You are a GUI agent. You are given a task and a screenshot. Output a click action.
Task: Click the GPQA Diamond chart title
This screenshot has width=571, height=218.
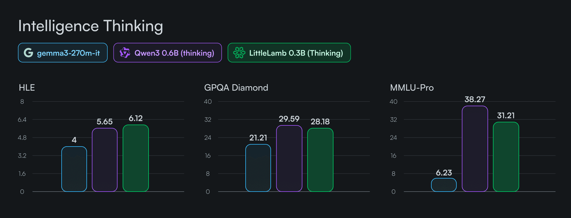click(x=236, y=88)
